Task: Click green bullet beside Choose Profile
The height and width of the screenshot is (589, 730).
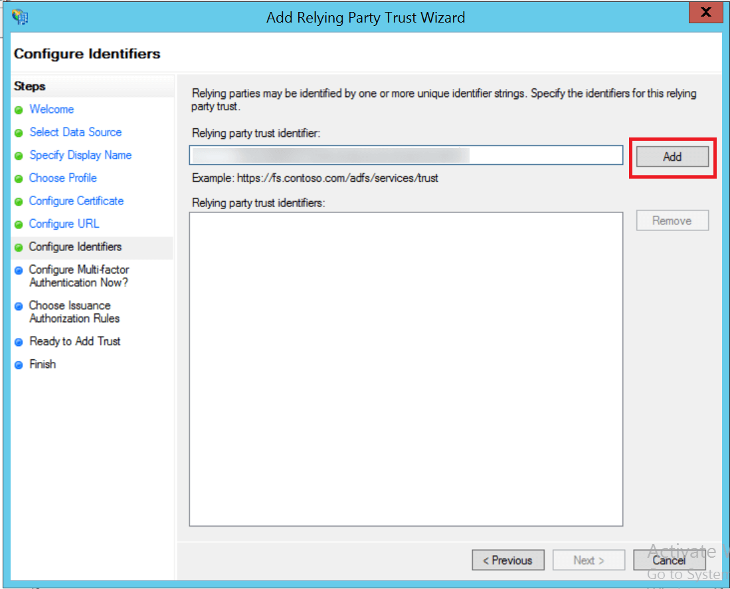Action: [x=19, y=179]
